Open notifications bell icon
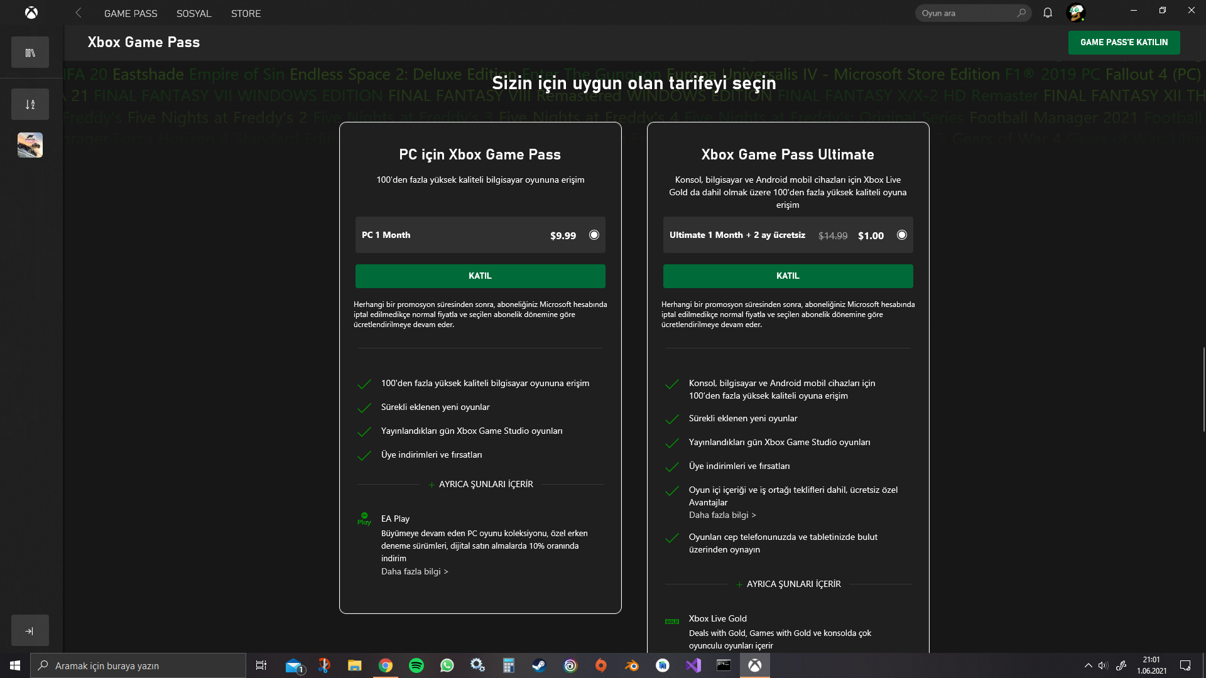 pos(1047,13)
